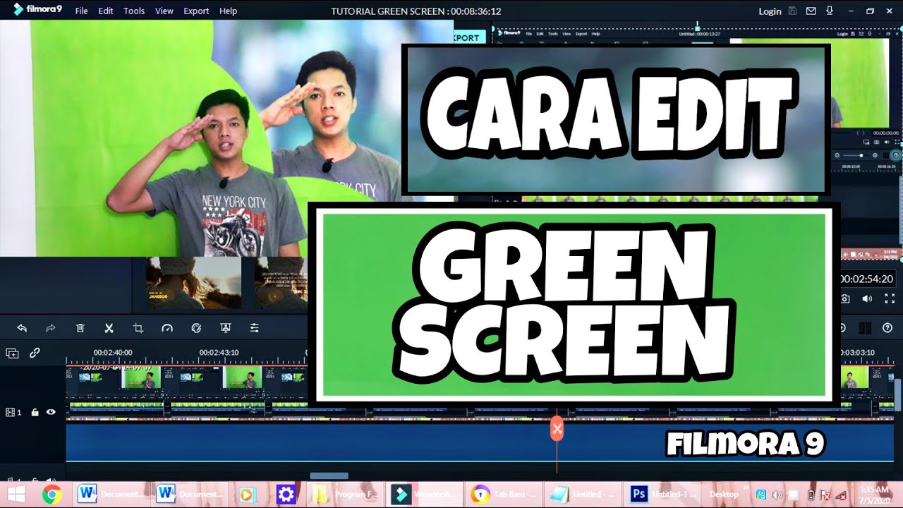The height and width of the screenshot is (508, 903).
Task: Click the Add Track icon
Action: pos(12,353)
